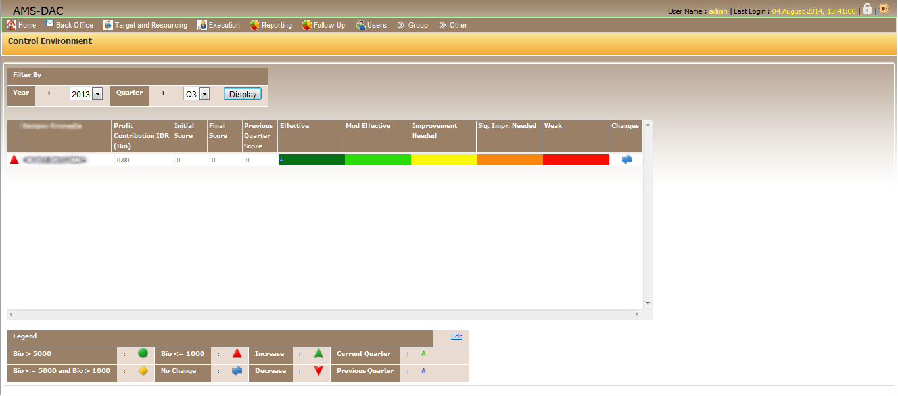Click the Reporting pie chart icon

[254, 25]
